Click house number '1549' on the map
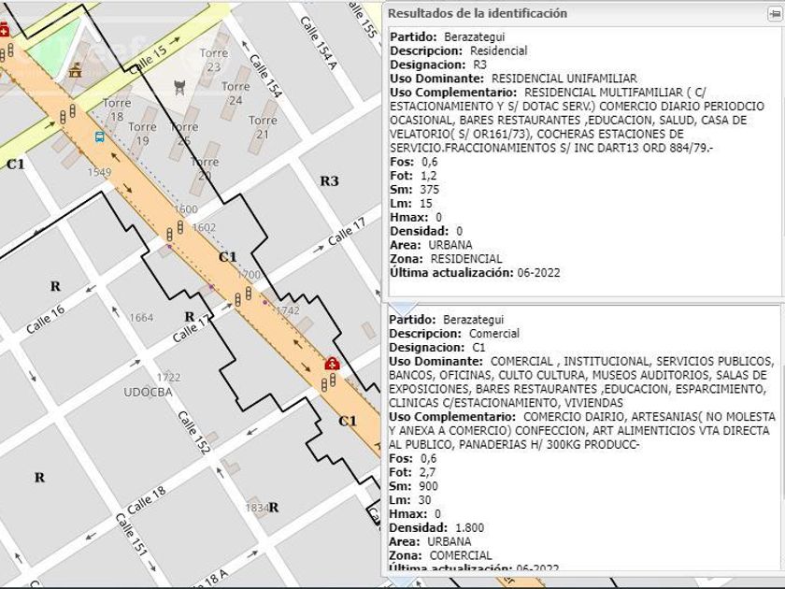Screen dimensions: 785x589 [x=99, y=172]
